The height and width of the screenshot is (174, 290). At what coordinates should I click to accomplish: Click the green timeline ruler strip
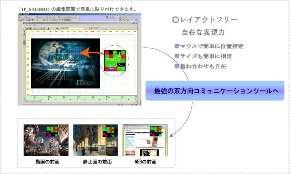[x=82, y=98]
